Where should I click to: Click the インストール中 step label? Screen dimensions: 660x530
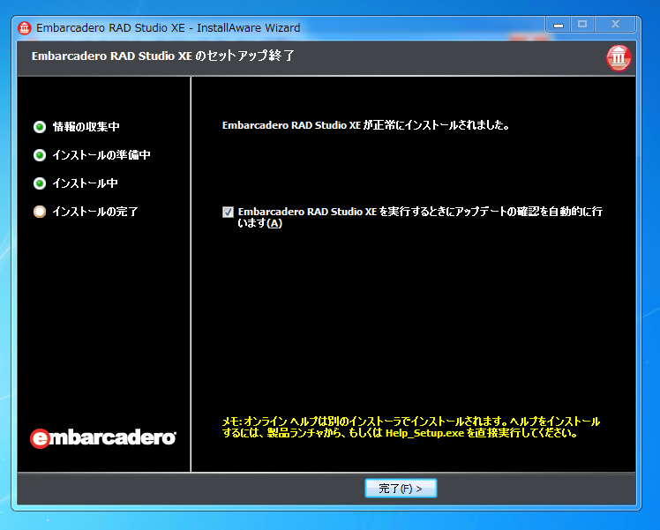pyautogui.click(x=85, y=183)
